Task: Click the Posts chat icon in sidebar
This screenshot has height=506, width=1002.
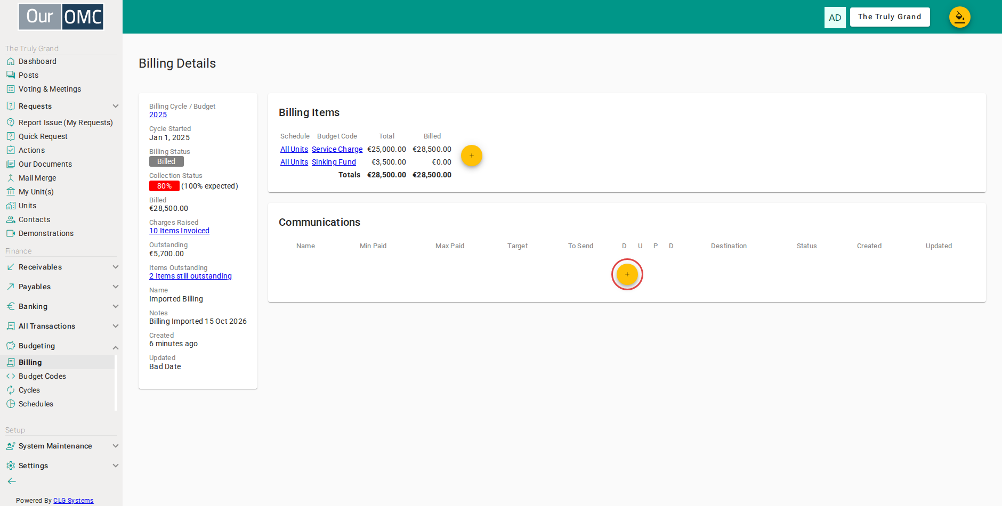Action: [11, 75]
